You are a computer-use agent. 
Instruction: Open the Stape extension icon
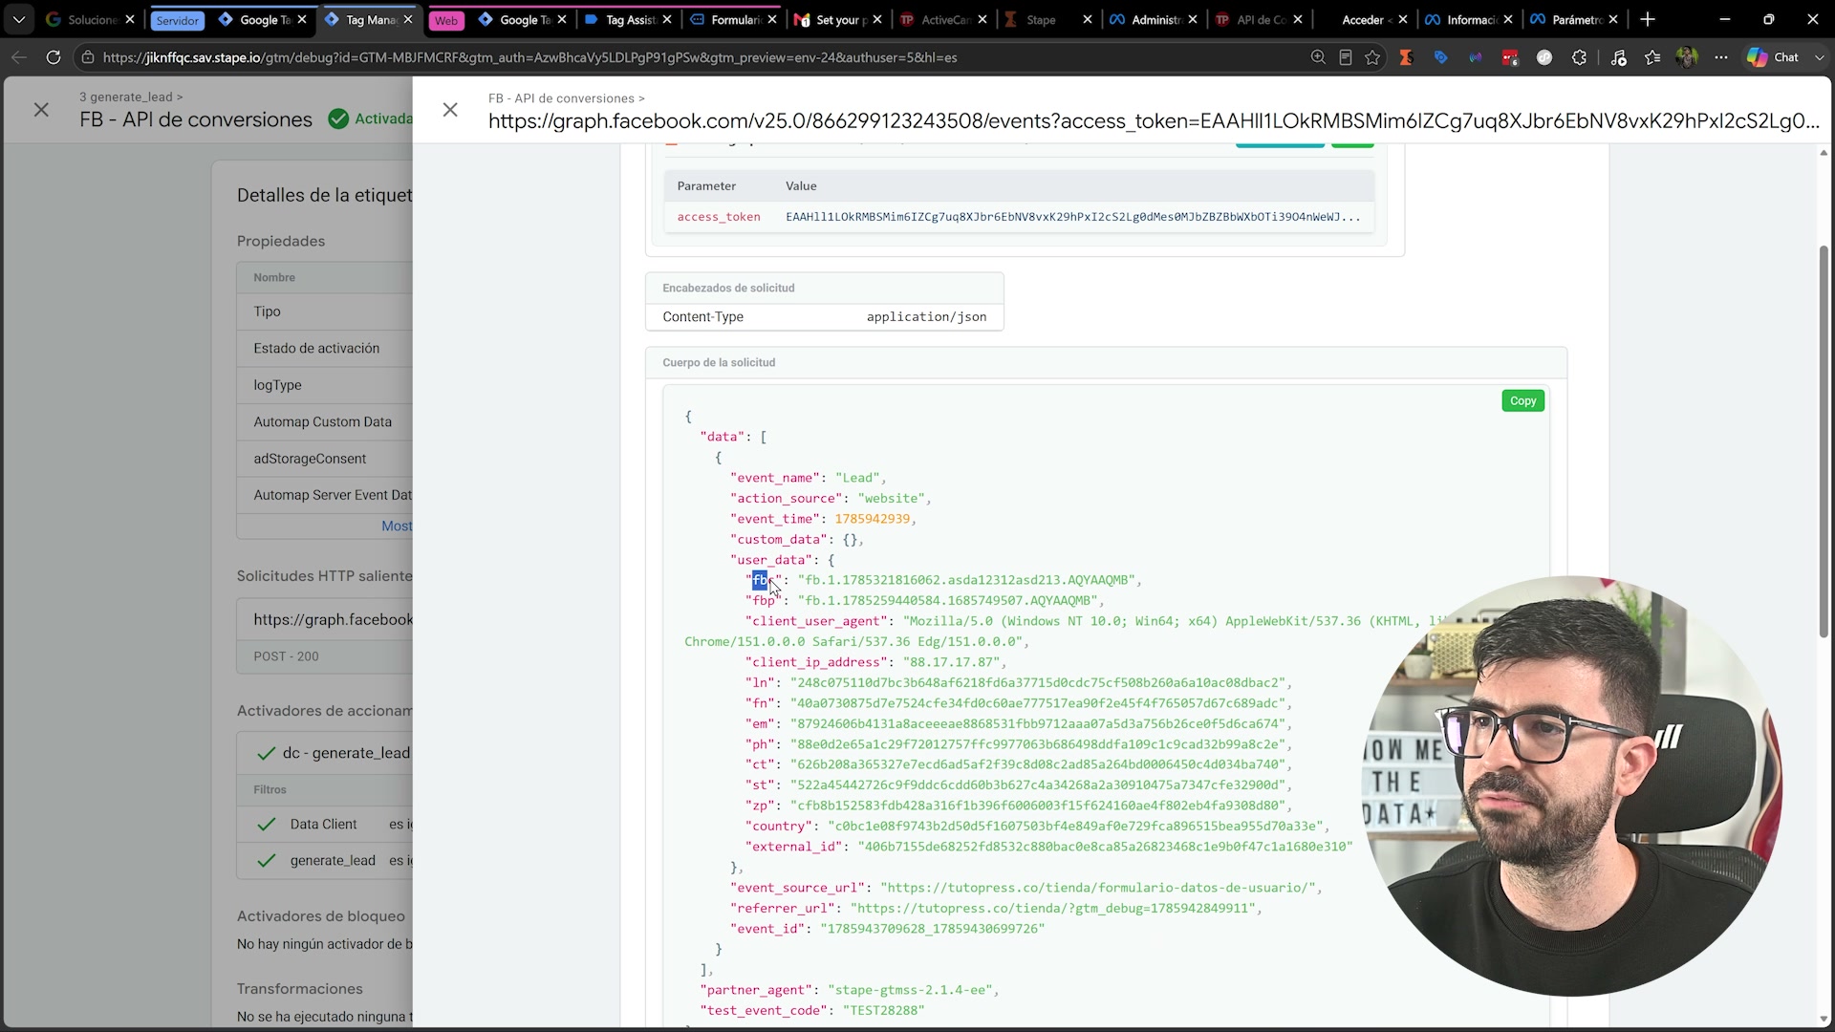tap(1406, 57)
